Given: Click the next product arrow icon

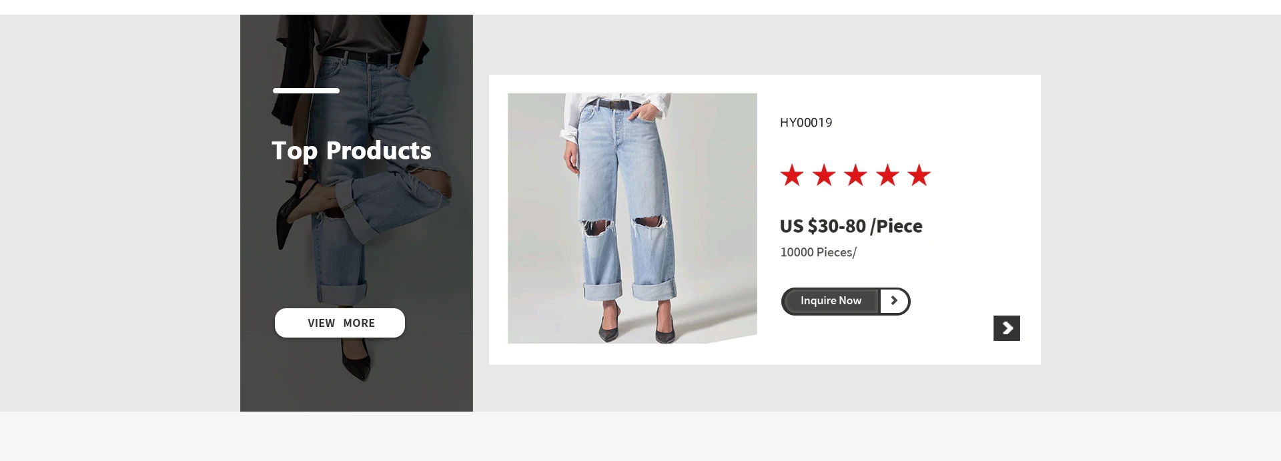Looking at the screenshot, I should 1006,328.
